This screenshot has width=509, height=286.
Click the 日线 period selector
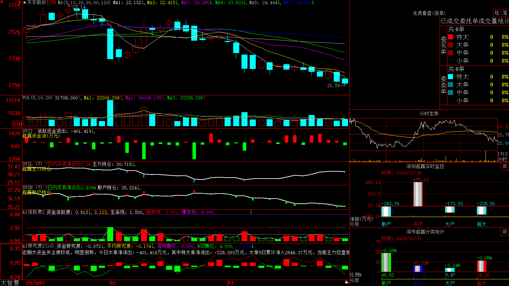[x=52, y=3]
